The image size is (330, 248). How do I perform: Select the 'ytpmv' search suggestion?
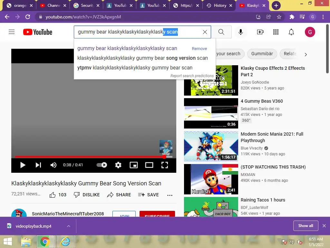pos(135,68)
